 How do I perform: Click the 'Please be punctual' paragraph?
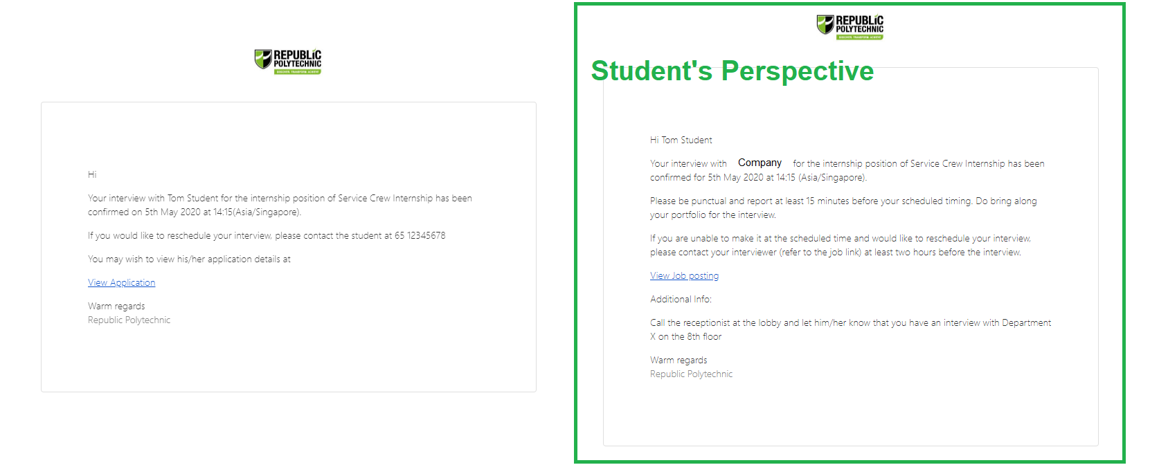click(843, 208)
